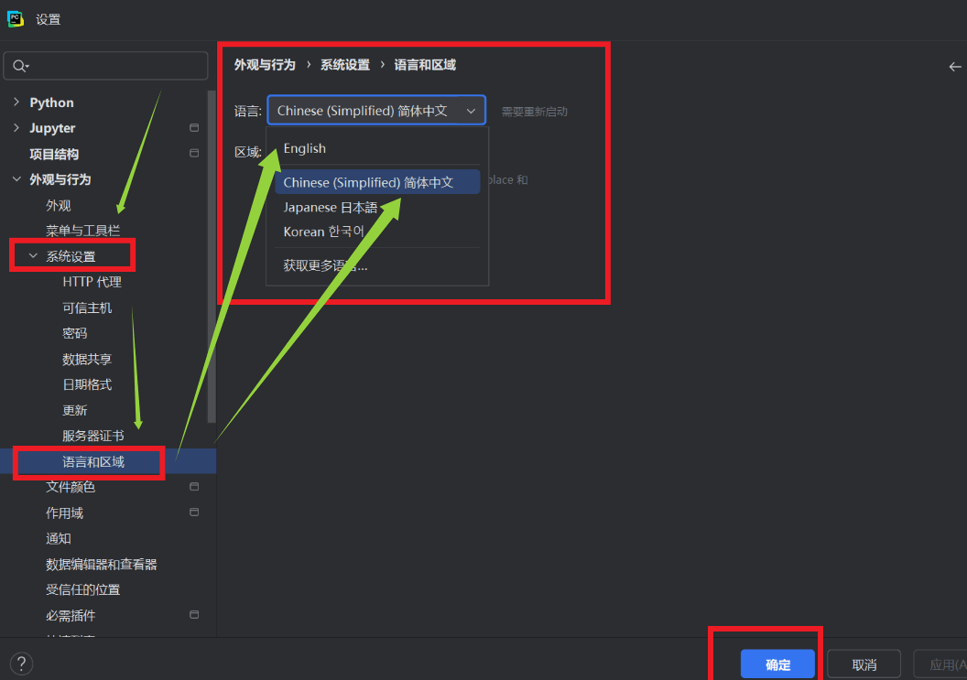The height and width of the screenshot is (680, 967).
Task: Click the project-level icon beside 必需插件
Action: point(194,615)
